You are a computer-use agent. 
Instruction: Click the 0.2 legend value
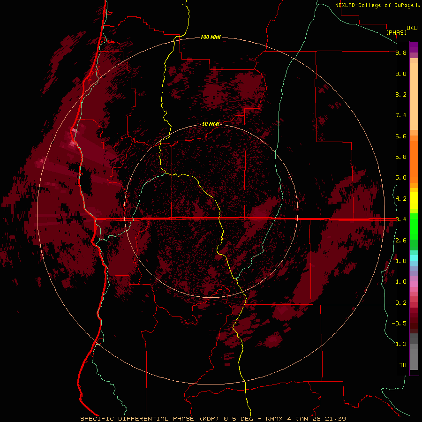pyautogui.click(x=401, y=303)
